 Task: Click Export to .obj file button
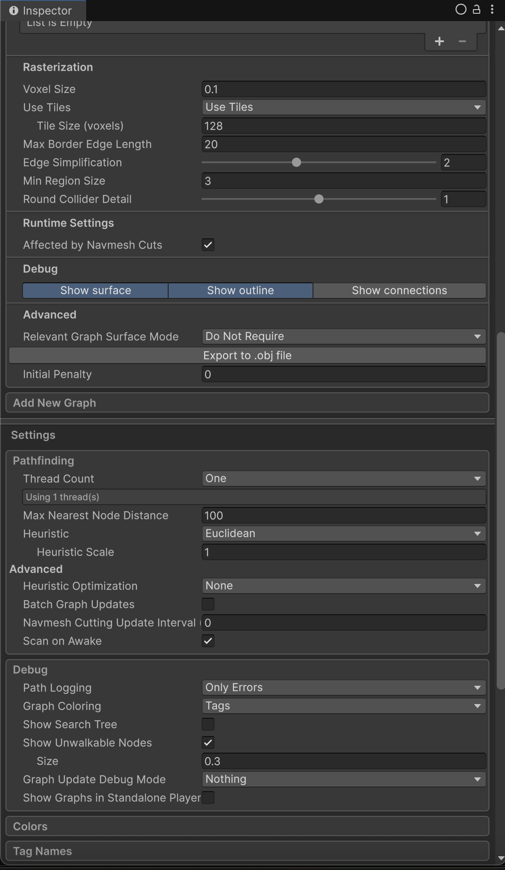pos(247,356)
